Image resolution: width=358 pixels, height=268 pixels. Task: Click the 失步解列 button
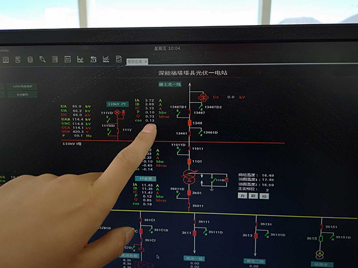point(23,94)
